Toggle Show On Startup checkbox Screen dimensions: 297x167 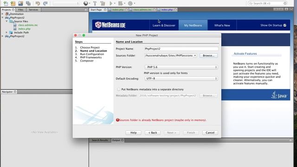tap(285, 25)
